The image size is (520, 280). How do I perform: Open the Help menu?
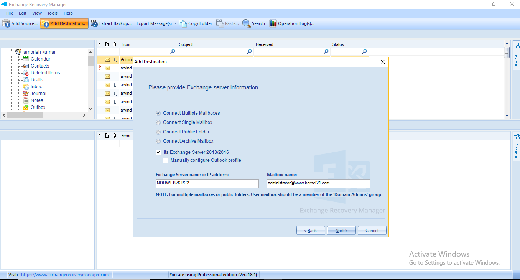point(68,13)
